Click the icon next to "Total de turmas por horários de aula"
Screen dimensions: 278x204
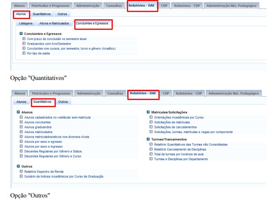(x=151, y=154)
